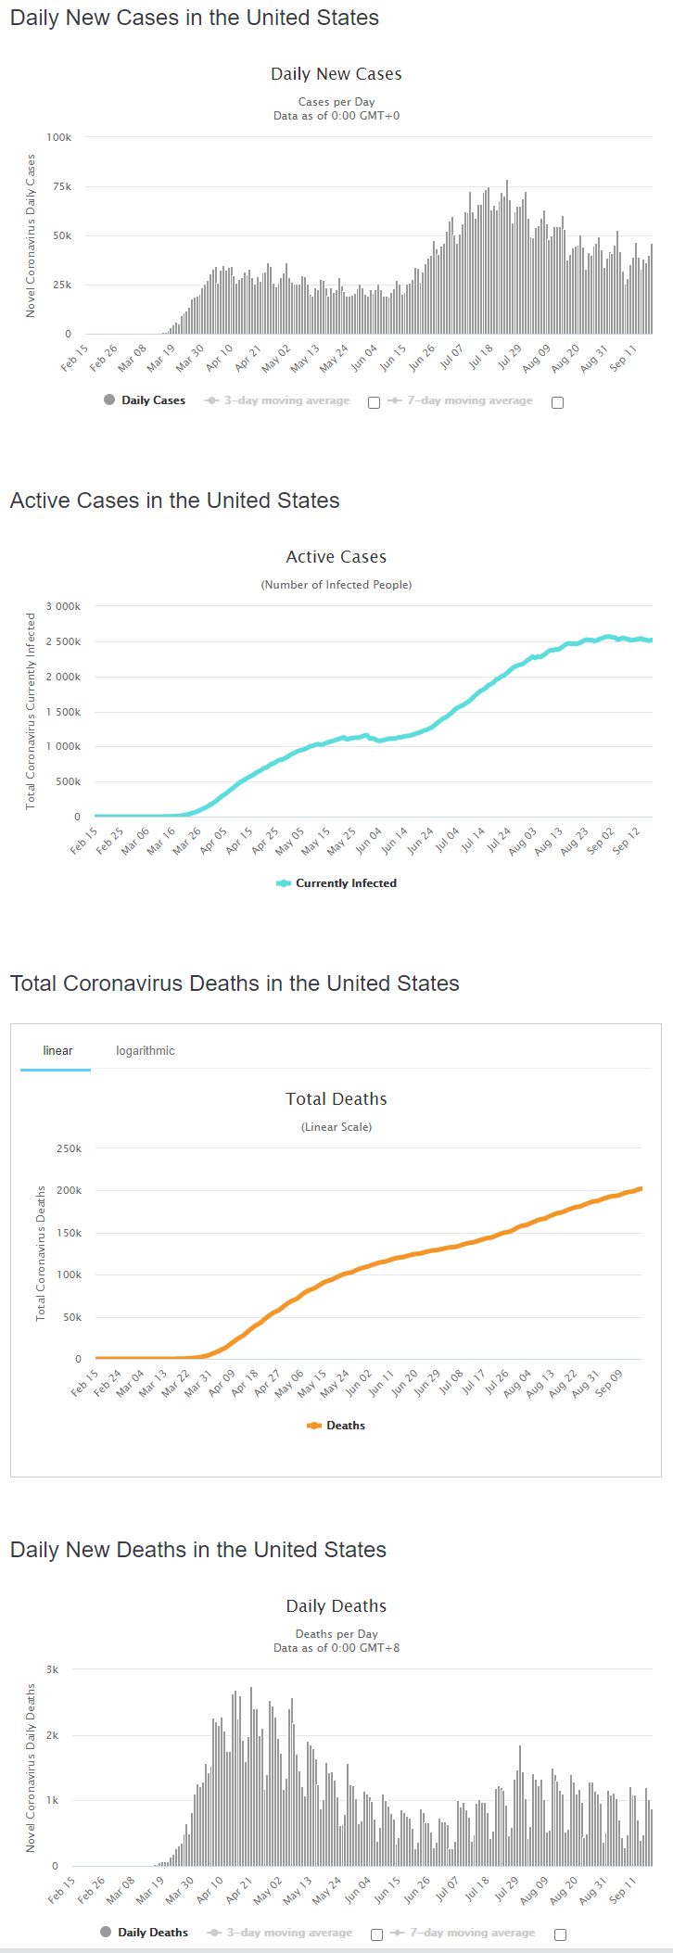Tick 7-day moving average checkbox for Daily Deaths

[561, 1934]
